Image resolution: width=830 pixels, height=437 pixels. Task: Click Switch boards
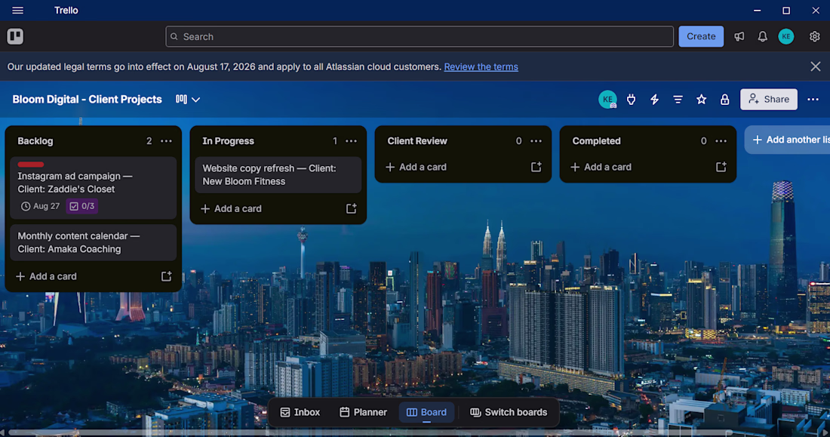coord(509,412)
